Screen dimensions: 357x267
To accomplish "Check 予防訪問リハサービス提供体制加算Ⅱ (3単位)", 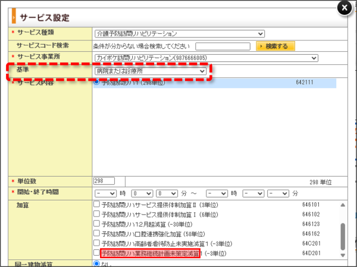I will [96, 204].
